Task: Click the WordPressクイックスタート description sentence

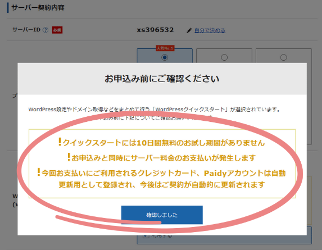Action: tap(155, 110)
